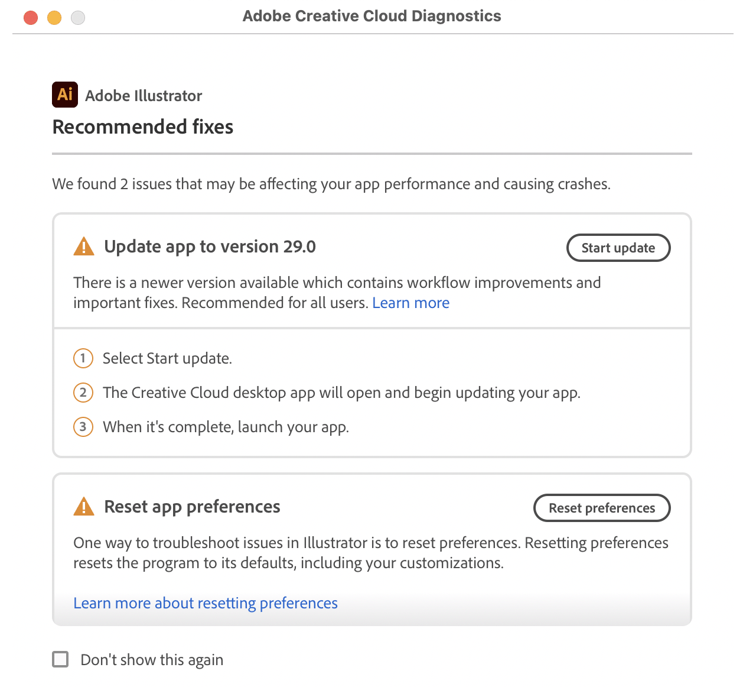Open Learn more about resetting preferences
The width and height of the screenshot is (743, 687).
coord(205,602)
